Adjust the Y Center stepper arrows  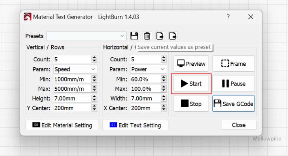(94, 108)
